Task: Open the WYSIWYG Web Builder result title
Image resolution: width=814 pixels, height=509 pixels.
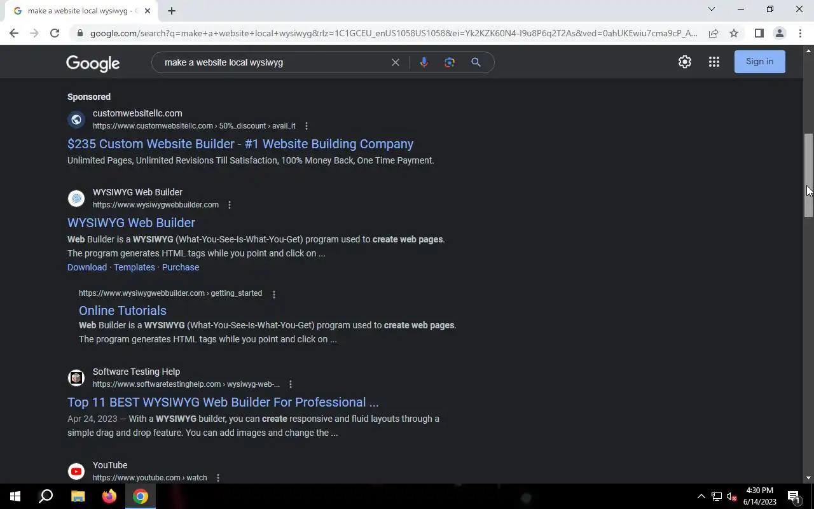Action: click(131, 223)
